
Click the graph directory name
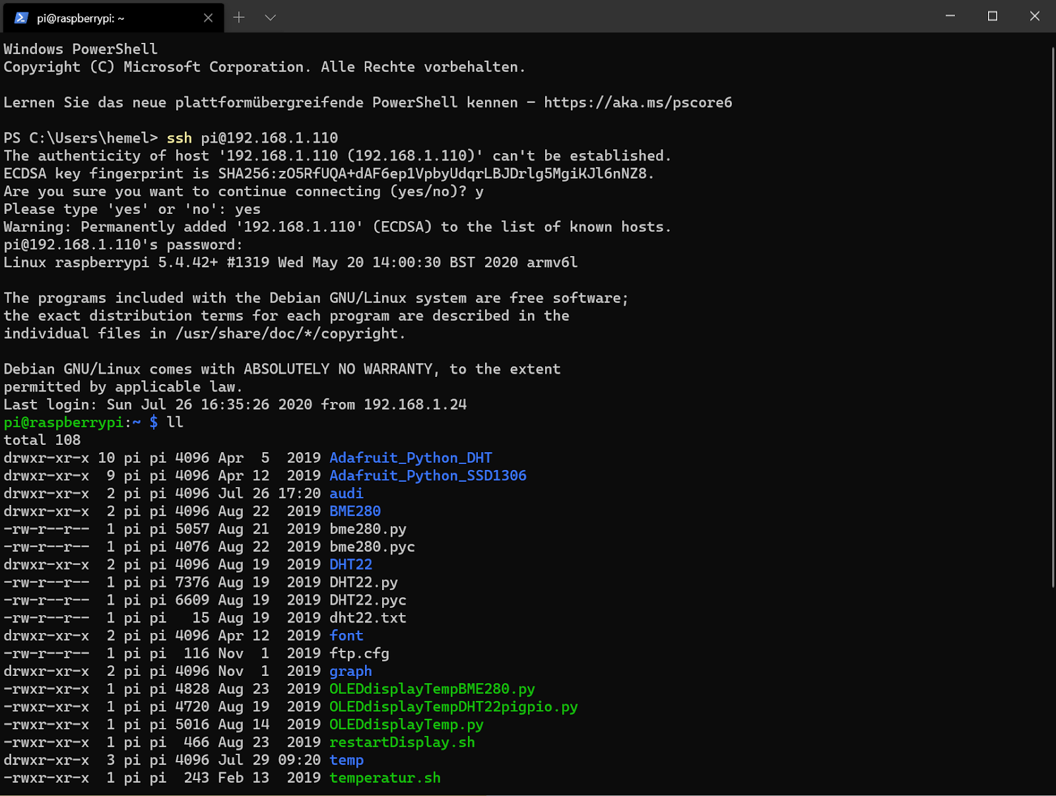click(x=350, y=672)
